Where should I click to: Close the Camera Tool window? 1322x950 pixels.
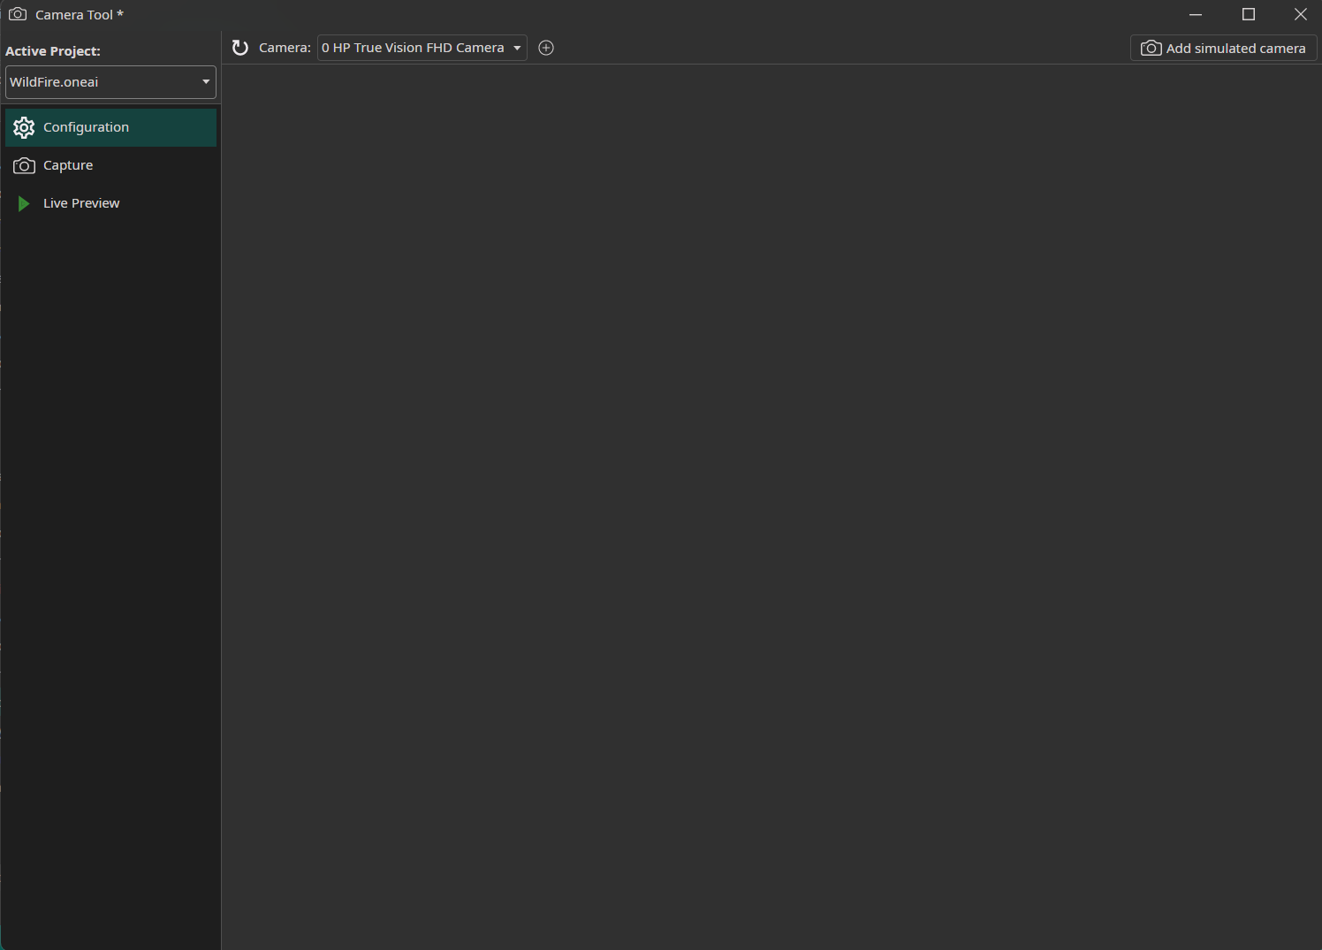tap(1300, 14)
